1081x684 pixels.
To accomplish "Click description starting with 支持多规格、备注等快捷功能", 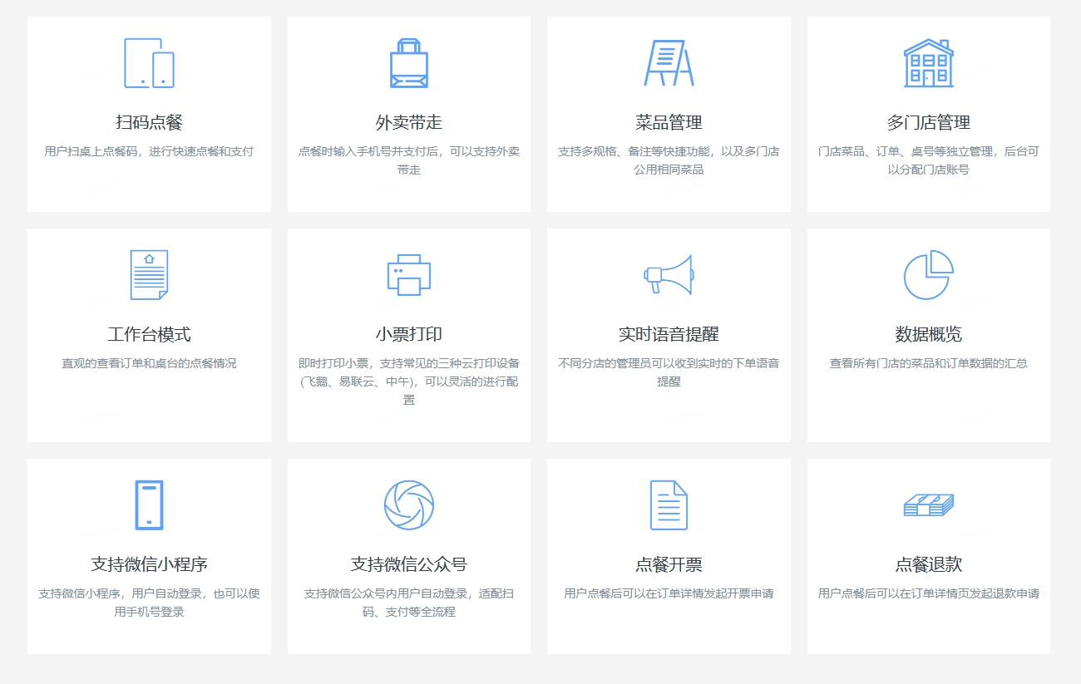I will (x=669, y=161).
